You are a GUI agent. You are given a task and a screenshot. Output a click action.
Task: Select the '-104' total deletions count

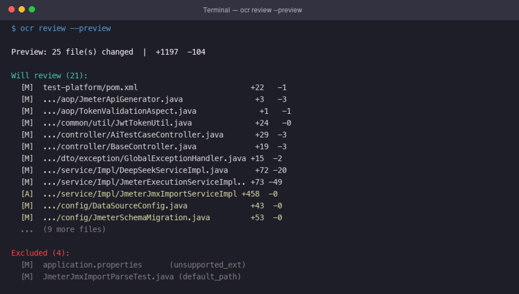[196, 52]
